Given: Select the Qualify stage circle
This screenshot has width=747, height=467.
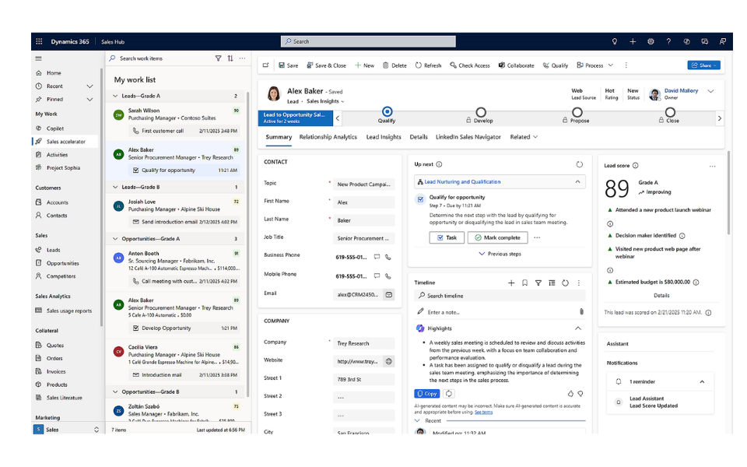Looking at the screenshot, I should [x=388, y=111].
